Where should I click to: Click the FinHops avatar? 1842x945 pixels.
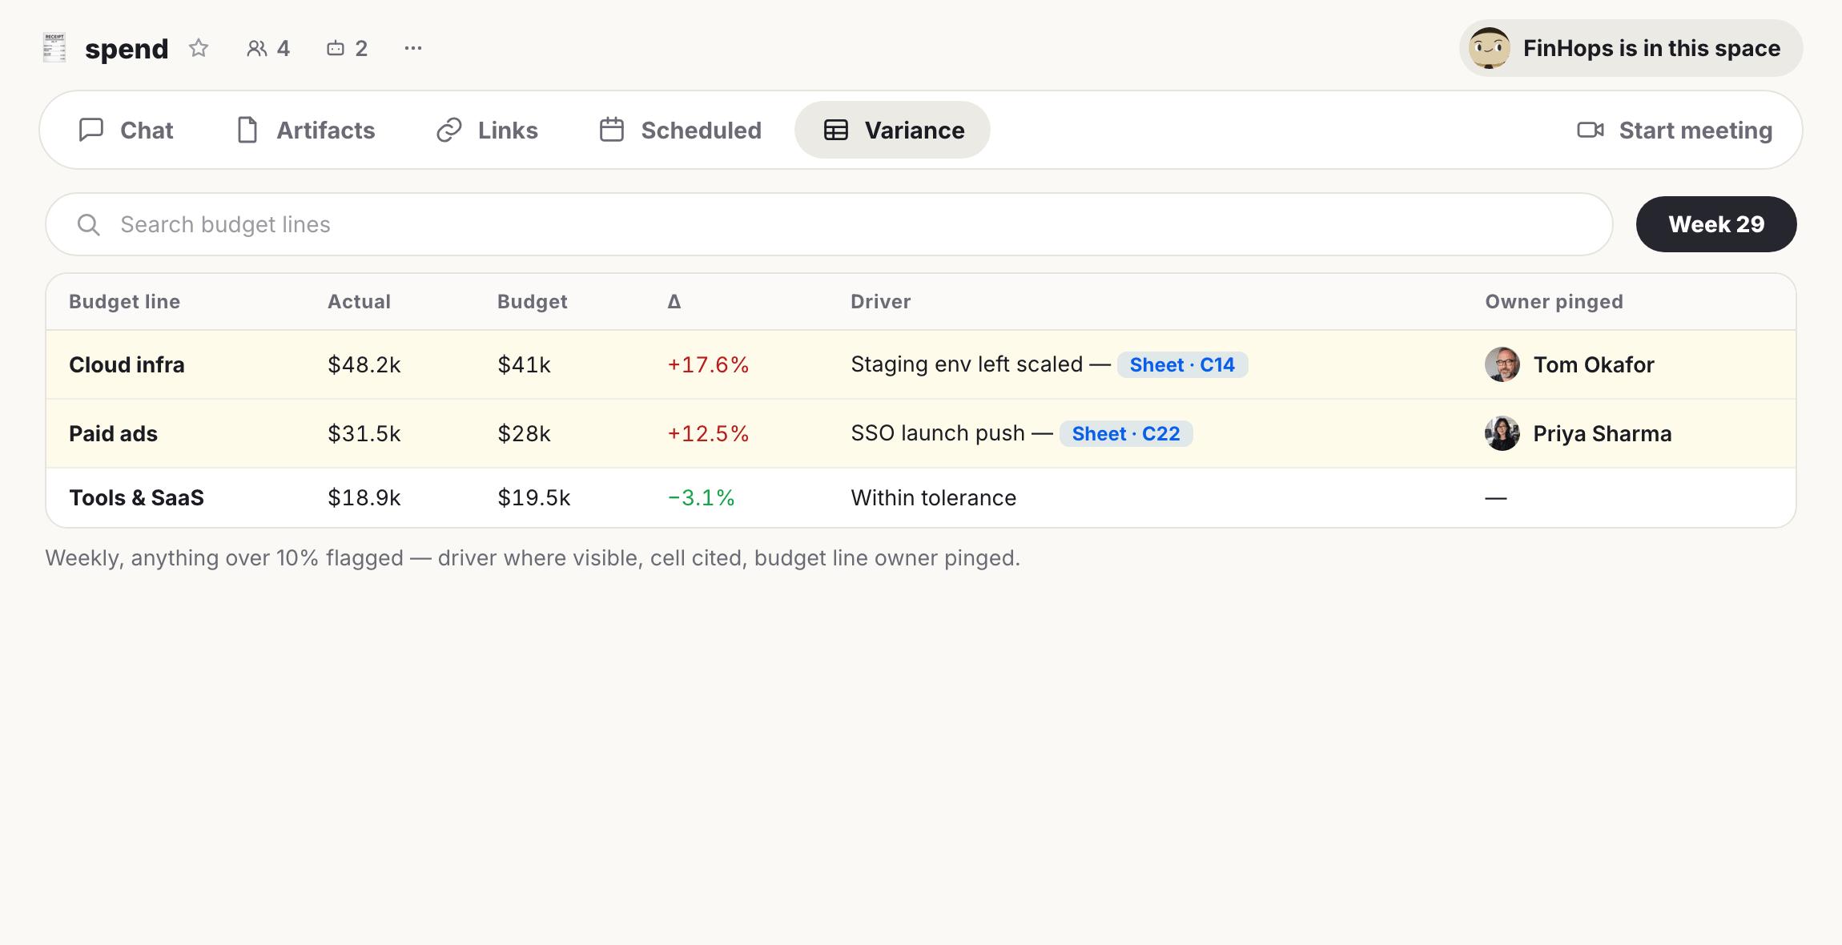tap(1489, 48)
